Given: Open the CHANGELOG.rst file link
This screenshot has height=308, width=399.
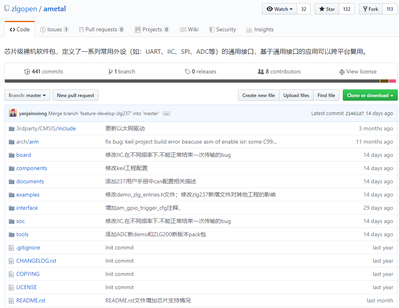Looking at the screenshot, I should [37, 261].
